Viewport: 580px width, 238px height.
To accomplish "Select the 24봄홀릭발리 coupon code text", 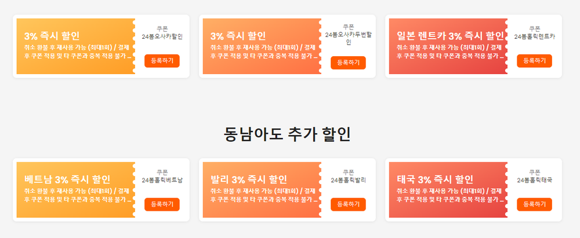I will [348, 180].
